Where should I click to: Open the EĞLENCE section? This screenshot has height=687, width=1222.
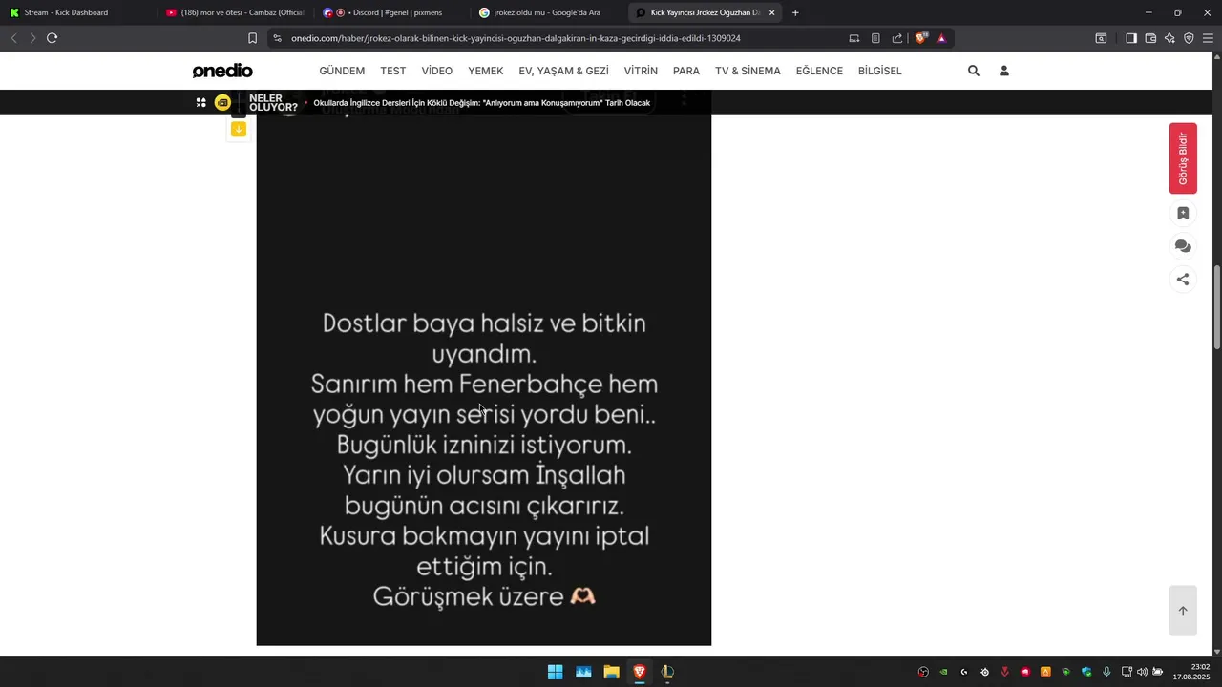point(819,71)
